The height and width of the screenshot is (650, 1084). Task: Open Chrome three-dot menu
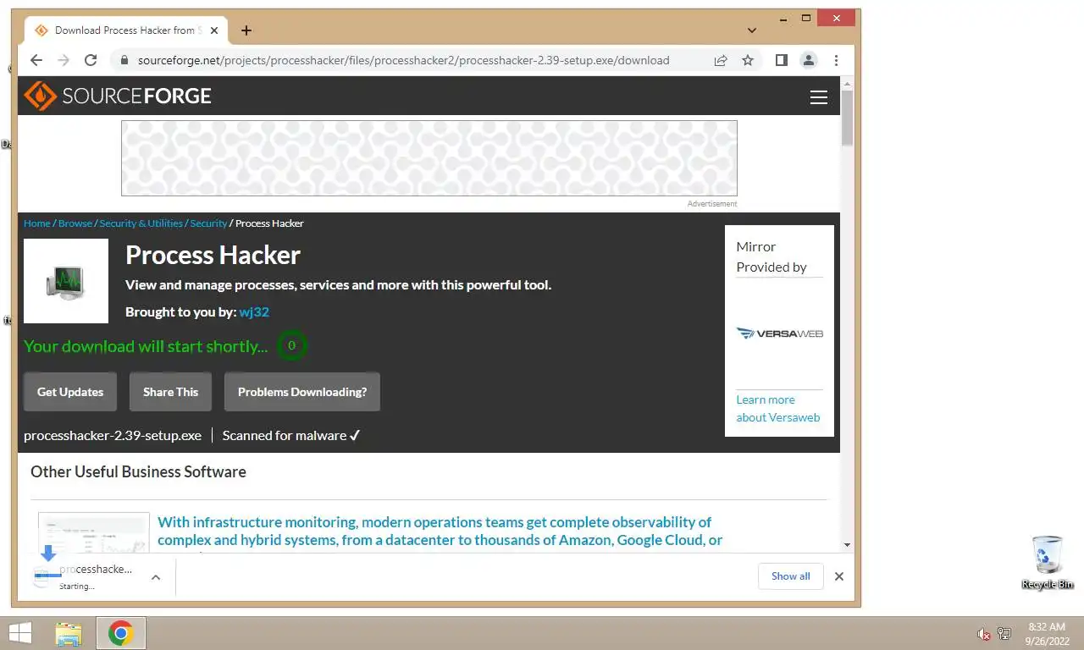pos(836,60)
